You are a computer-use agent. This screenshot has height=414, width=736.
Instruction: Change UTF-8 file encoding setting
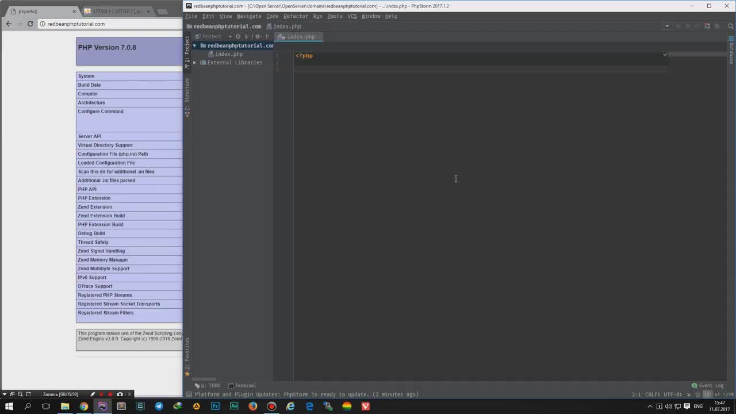click(672, 394)
